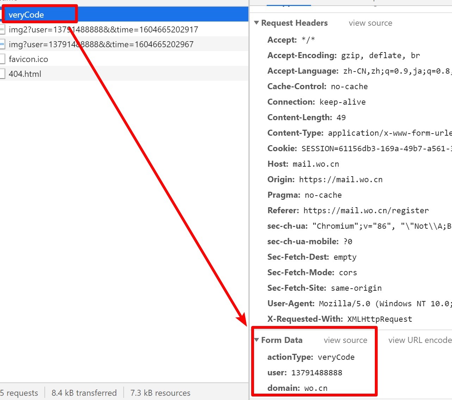This screenshot has width=452, height=400.
Task: Select the Host mail.wo.cn header
Action: (303, 164)
